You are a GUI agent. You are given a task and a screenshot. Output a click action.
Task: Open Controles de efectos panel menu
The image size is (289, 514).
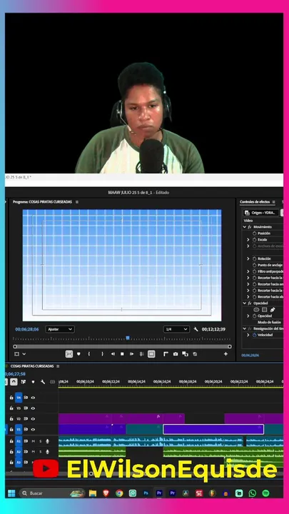click(273, 202)
